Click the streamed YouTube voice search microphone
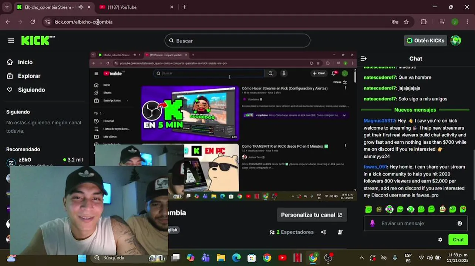 click(284, 73)
